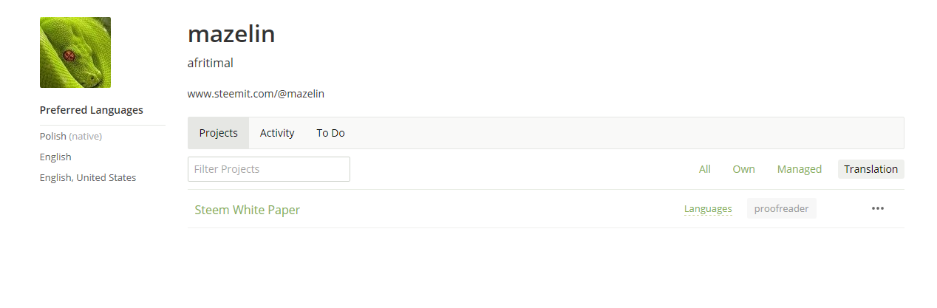Click the afritimal name text
Screen dimensions: 937x308
coord(211,64)
